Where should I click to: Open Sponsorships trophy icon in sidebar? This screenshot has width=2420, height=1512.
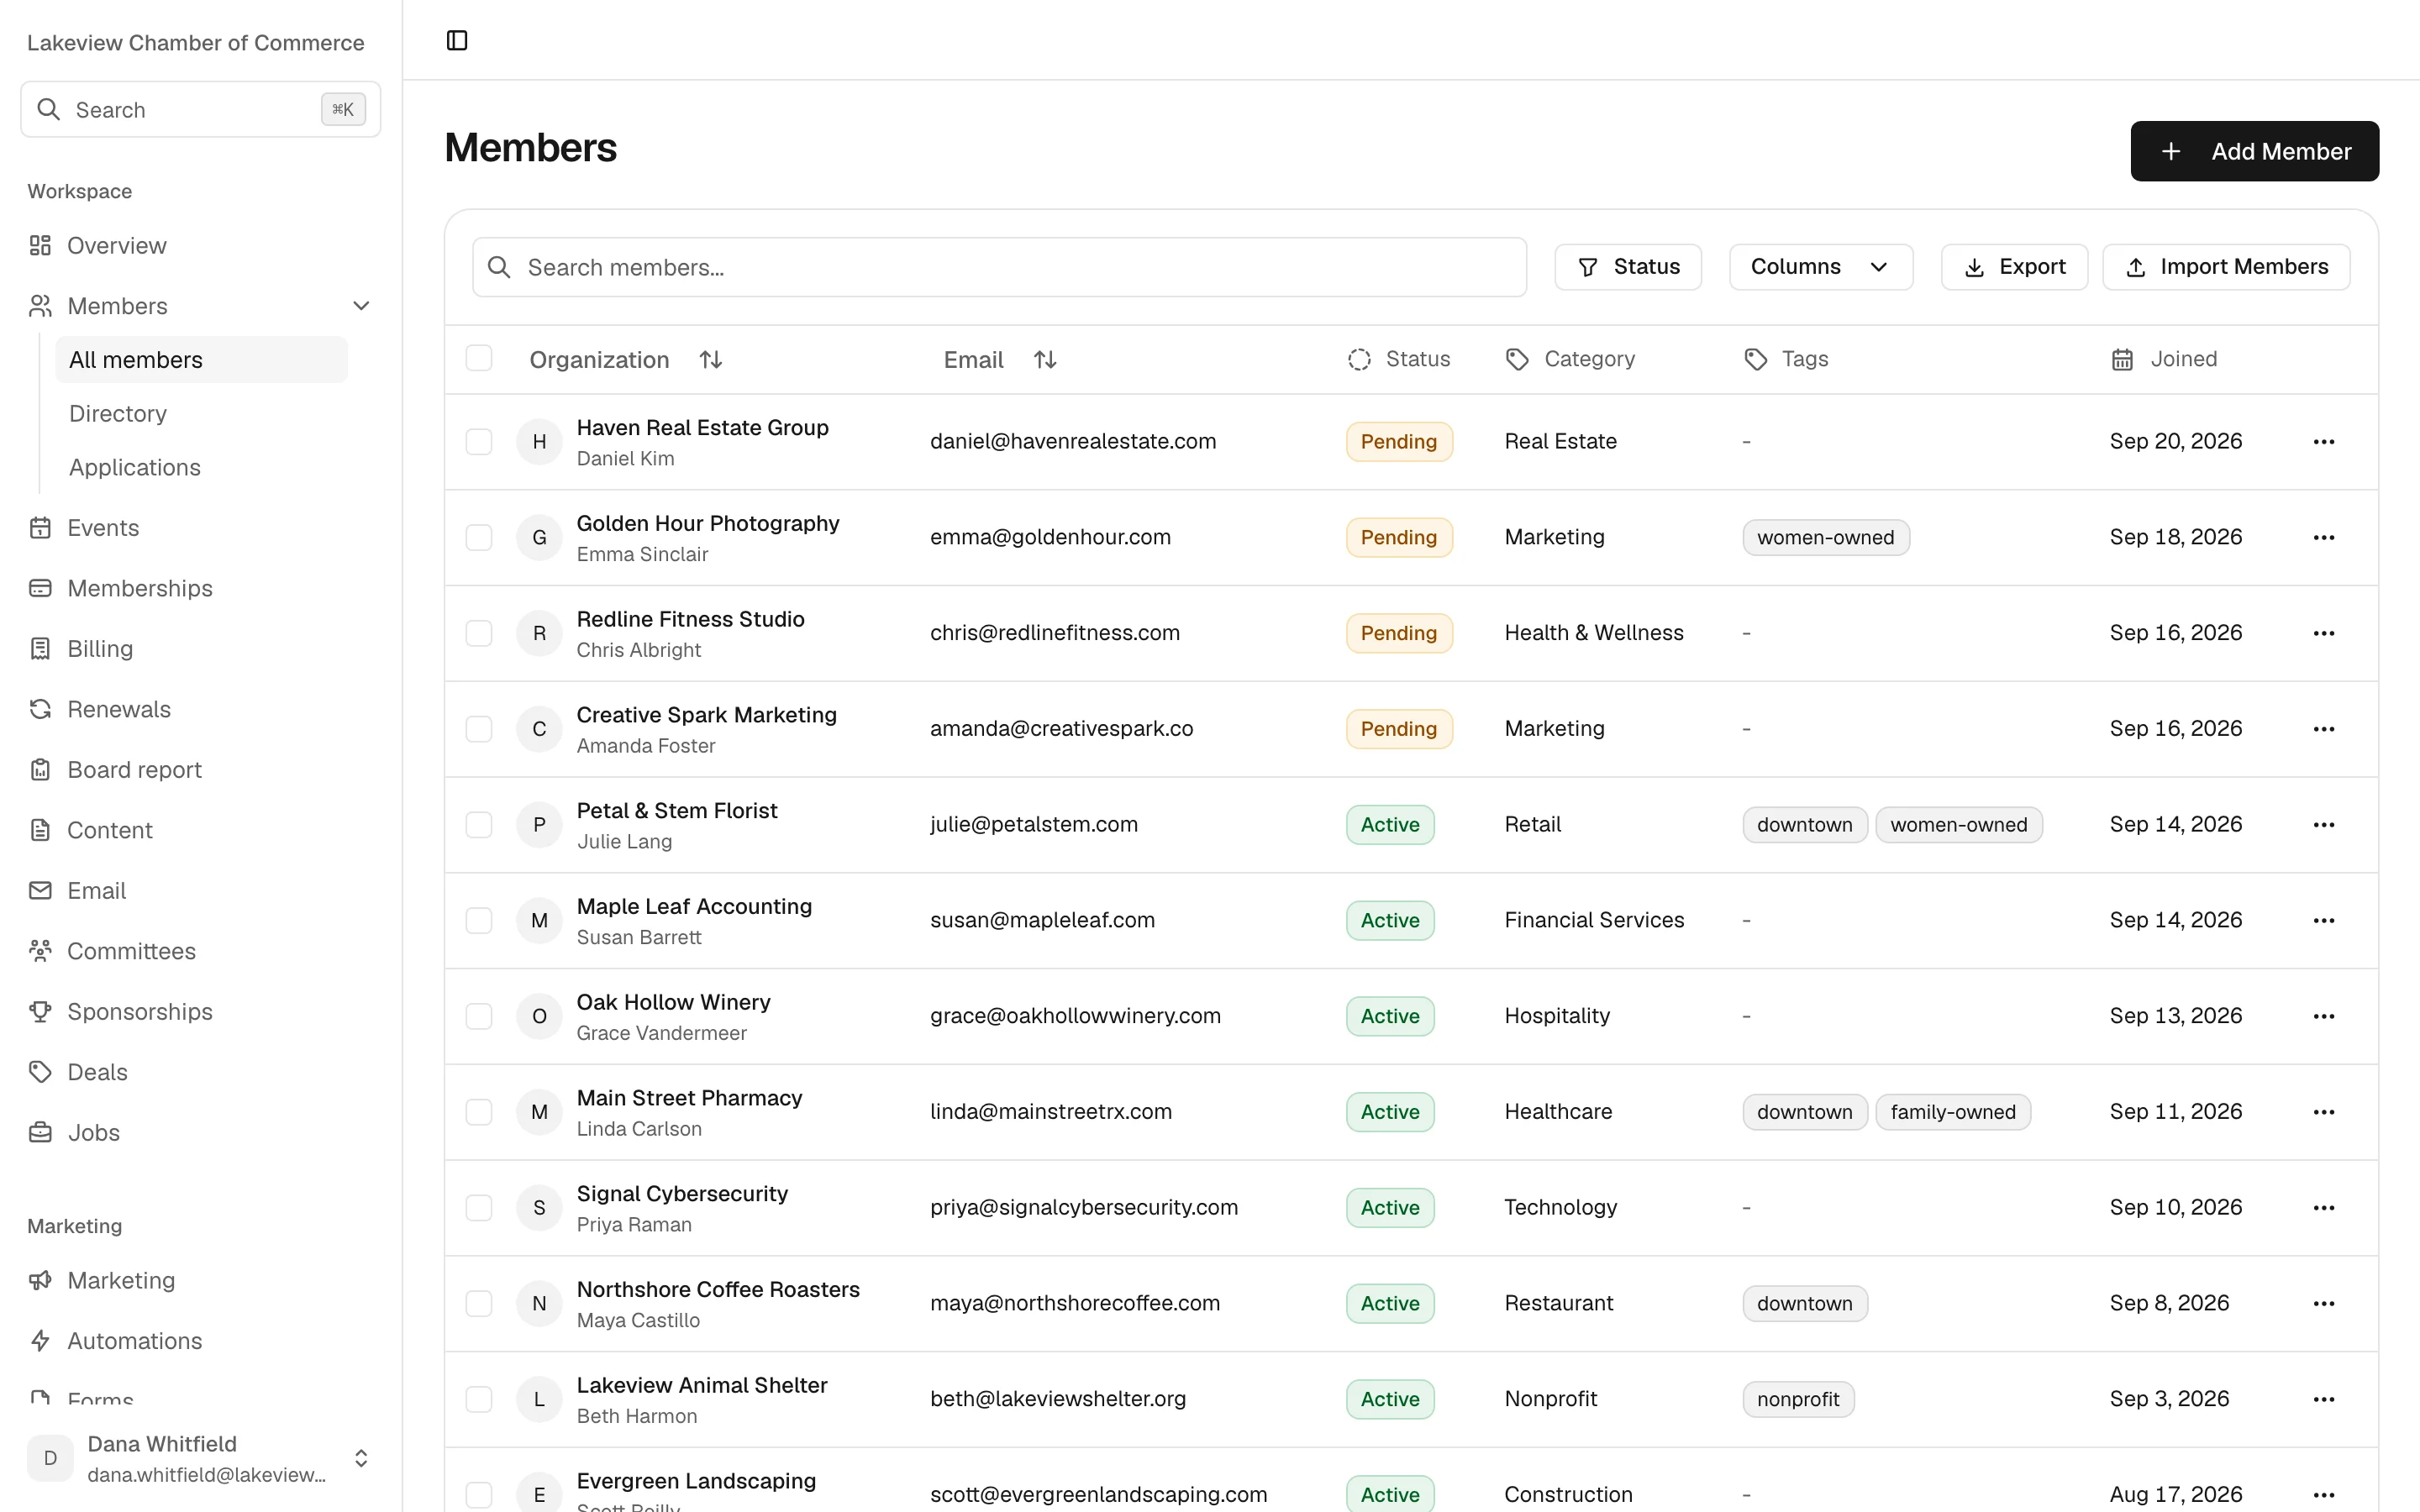pos(40,1012)
